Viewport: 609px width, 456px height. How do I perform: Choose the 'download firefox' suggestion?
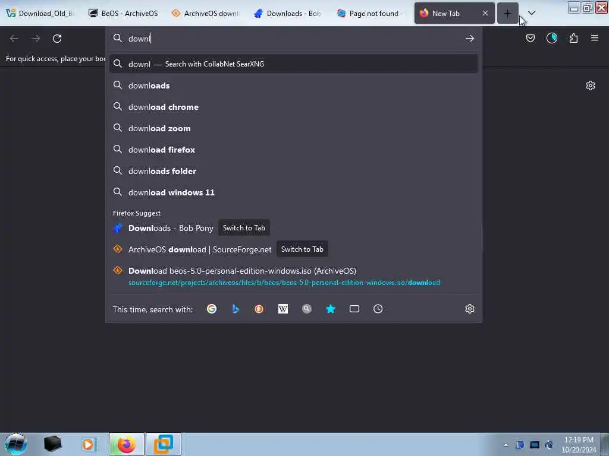pos(294,149)
